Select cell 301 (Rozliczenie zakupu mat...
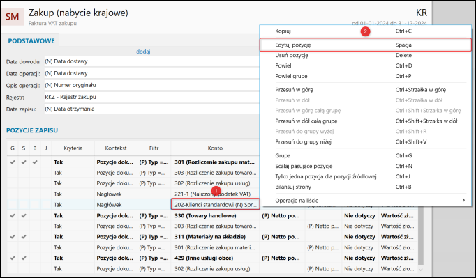Image resolution: width=476 pixels, height=278 pixels. [215, 162]
